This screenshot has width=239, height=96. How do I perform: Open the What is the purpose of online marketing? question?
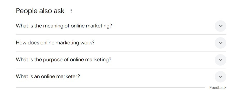64,60
